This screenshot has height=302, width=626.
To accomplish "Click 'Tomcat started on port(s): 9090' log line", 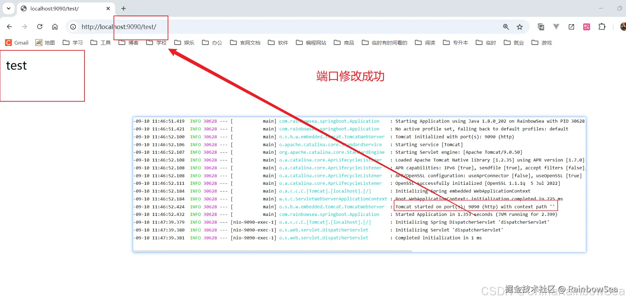I will 475,207.
